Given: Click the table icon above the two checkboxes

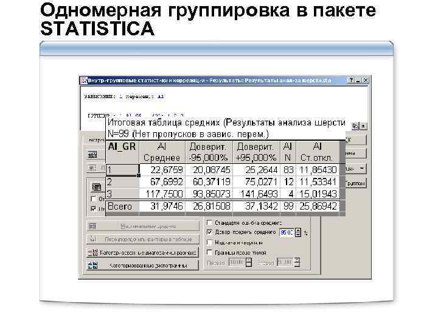Looking at the screenshot, I should (x=96, y=186).
